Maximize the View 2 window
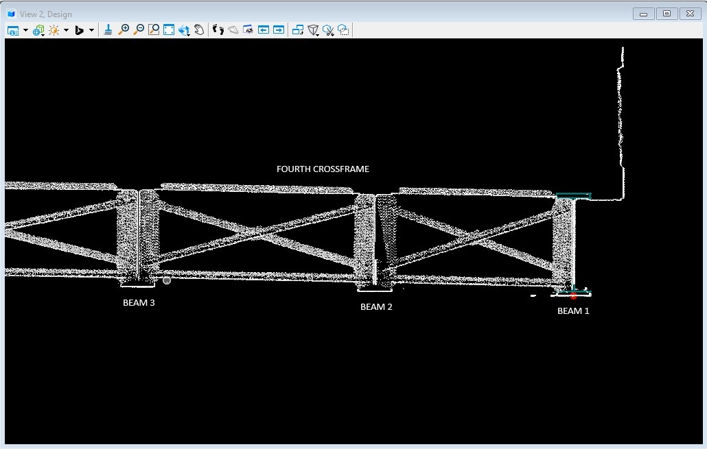 667,14
